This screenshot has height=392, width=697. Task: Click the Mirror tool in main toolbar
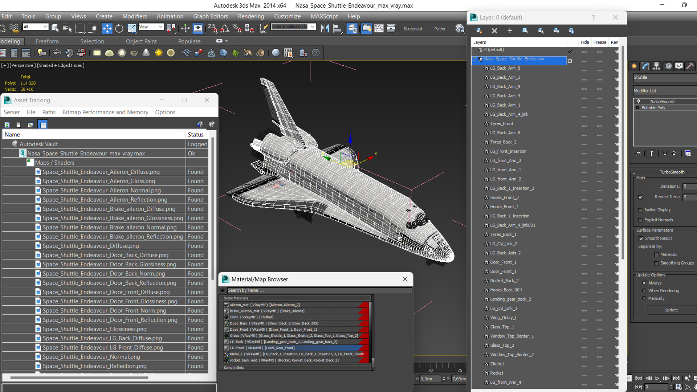[325, 28]
